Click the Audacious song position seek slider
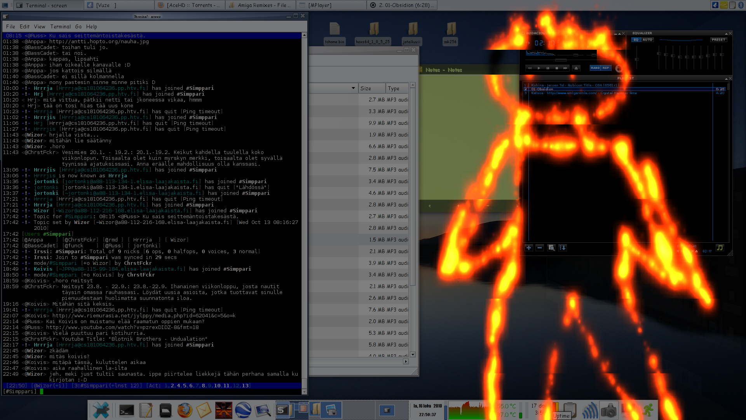 [561, 60]
